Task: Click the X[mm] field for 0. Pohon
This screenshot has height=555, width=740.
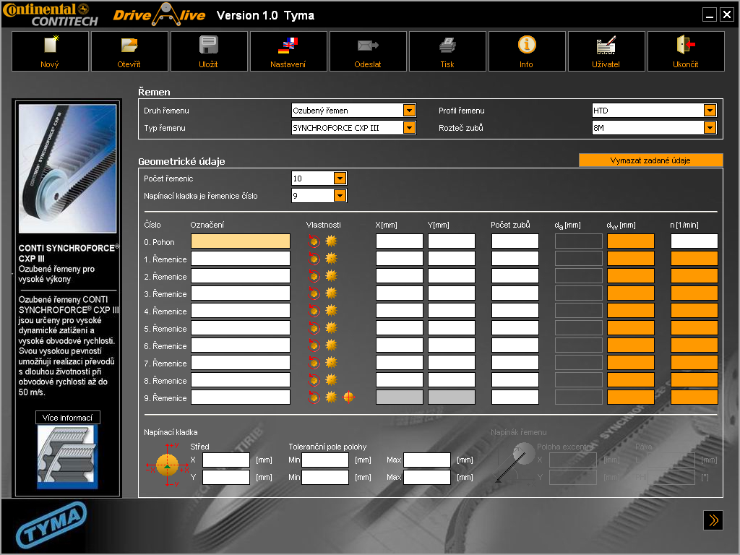Action: coord(399,241)
